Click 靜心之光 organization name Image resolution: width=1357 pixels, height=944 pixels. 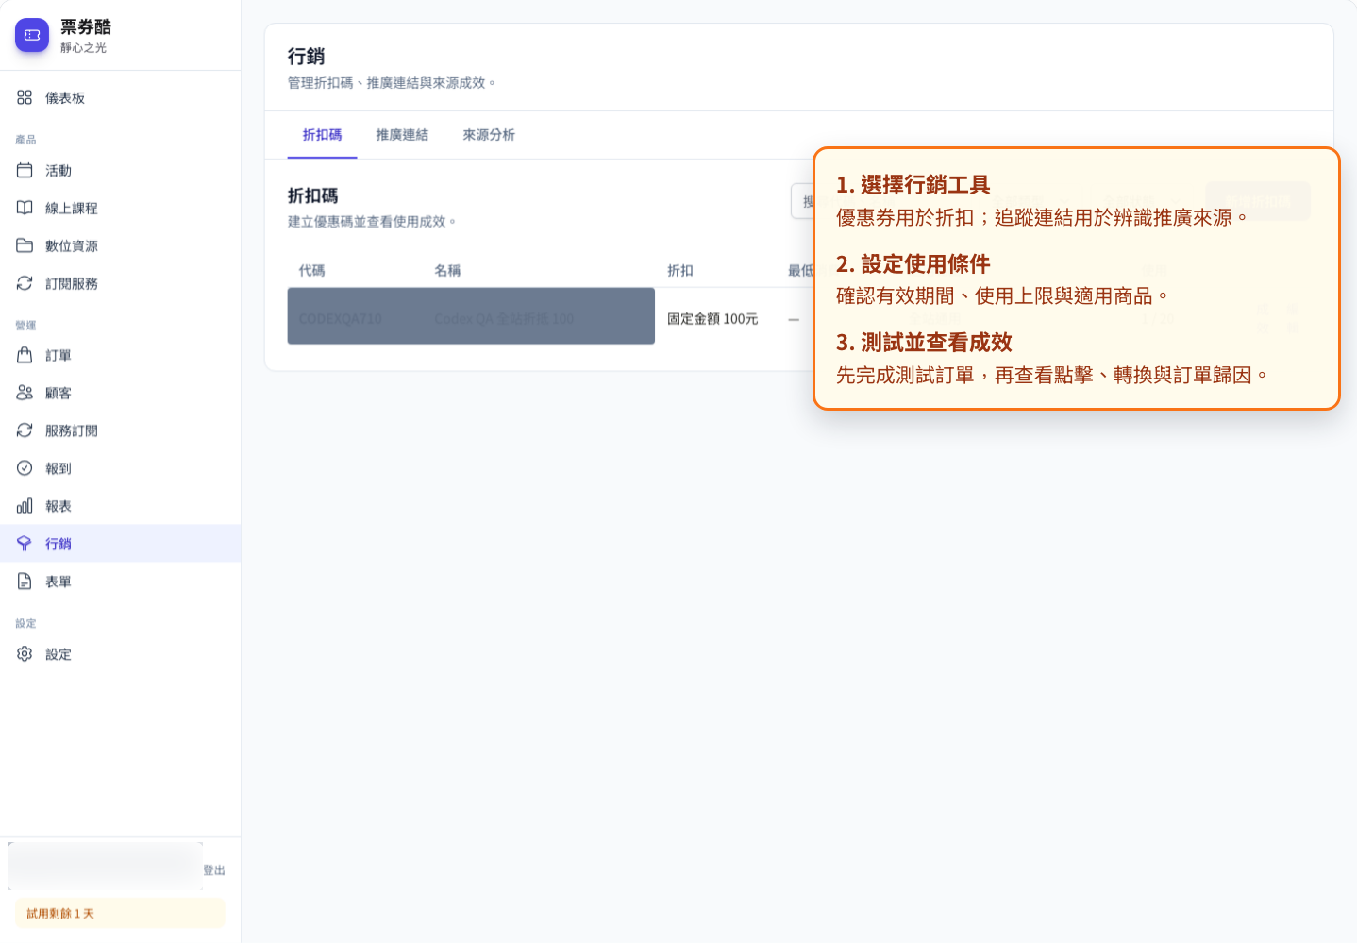point(83,48)
